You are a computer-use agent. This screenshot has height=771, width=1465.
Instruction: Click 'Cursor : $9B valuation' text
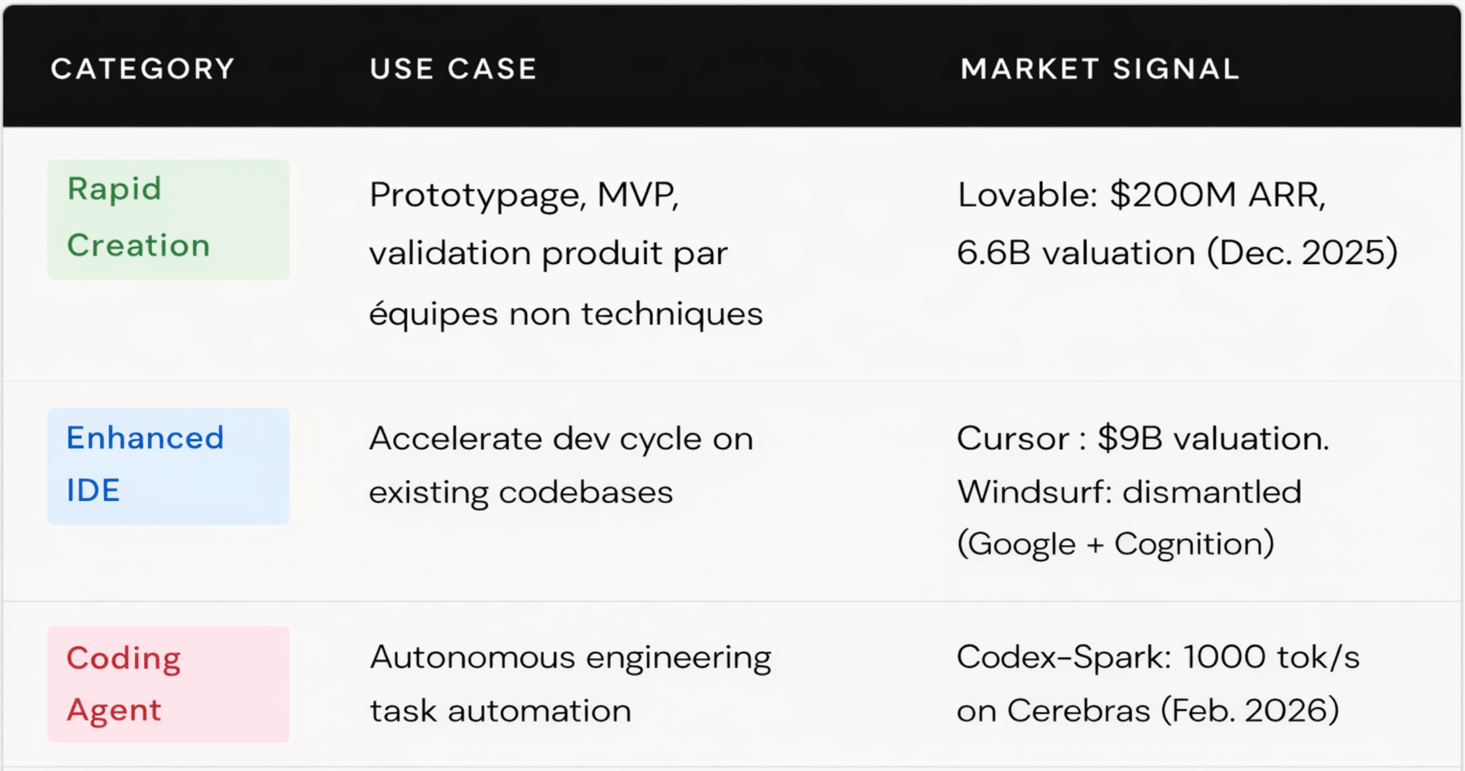[1143, 439]
